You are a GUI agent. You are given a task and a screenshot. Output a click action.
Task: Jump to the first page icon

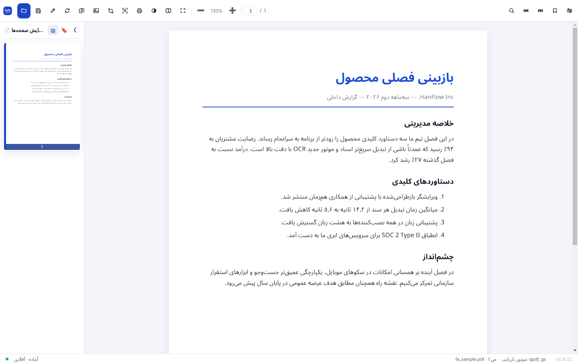526,11
